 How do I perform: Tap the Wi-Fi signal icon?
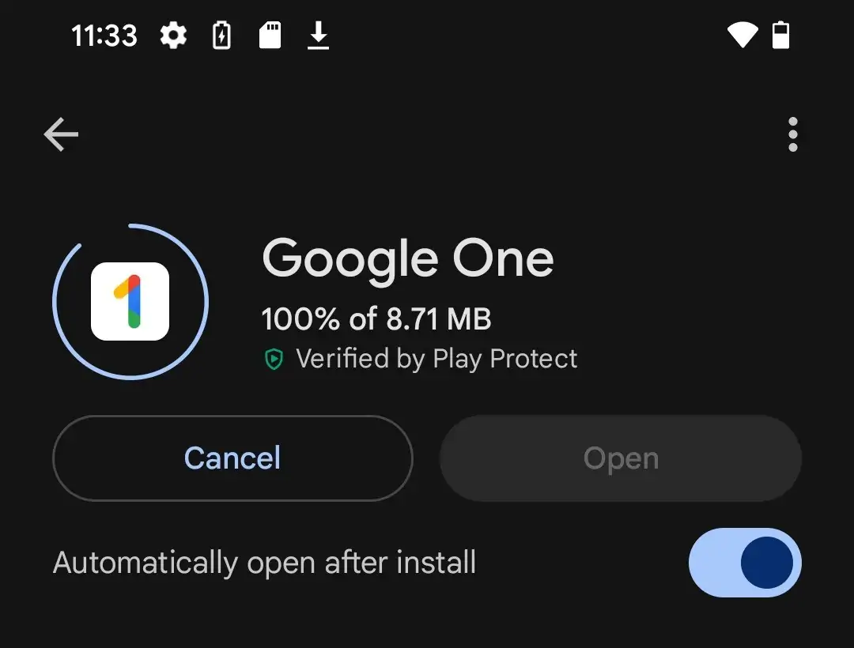click(x=742, y=36)
